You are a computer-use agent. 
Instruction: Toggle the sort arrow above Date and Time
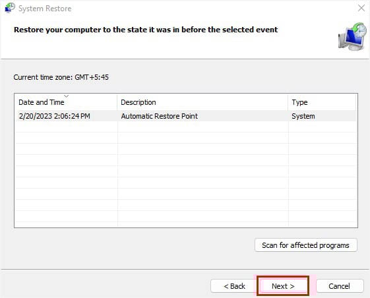67,96
